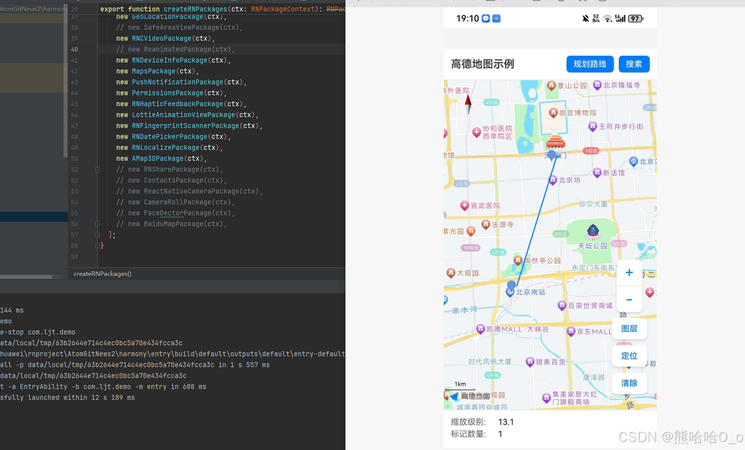745x450 pixels.
Task: Open the 图层 layer selector
Action: (629, 328)
